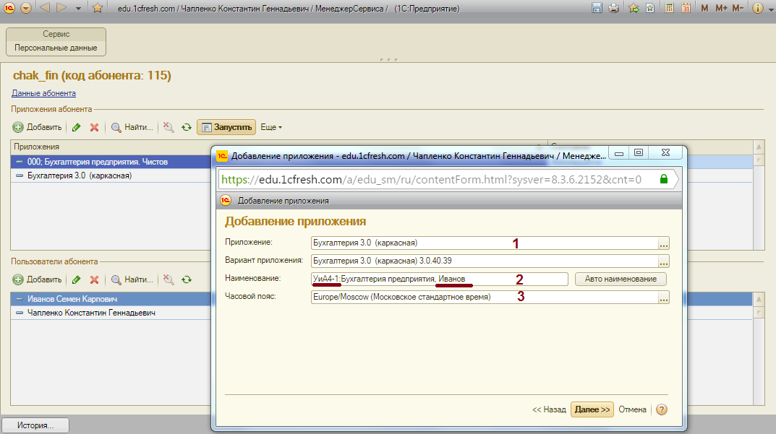The image size is (776, 434).
Task: Select user Чапленко Константин Геннадьевич row
Action: (91, 313)
